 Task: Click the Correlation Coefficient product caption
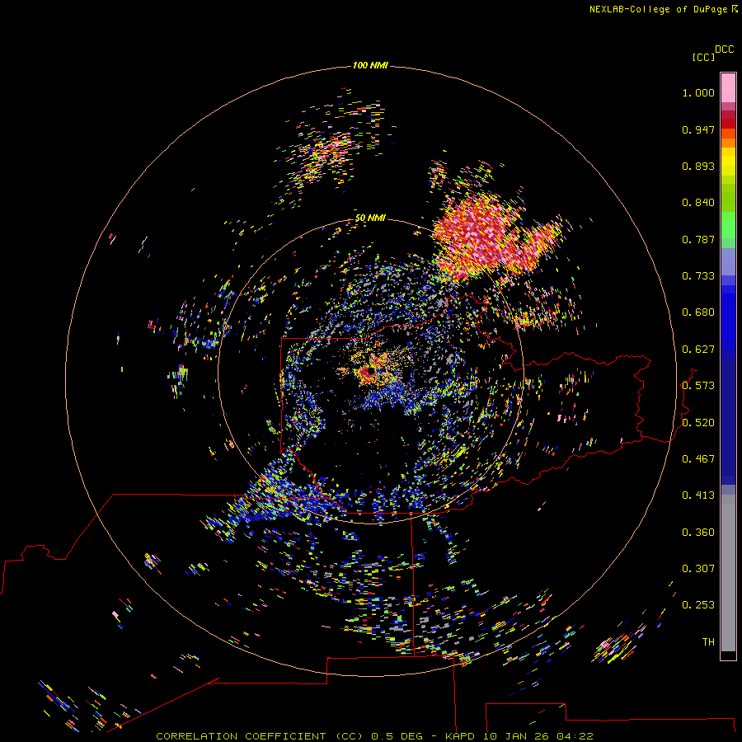pyautogui.click(x=374, y=736)
